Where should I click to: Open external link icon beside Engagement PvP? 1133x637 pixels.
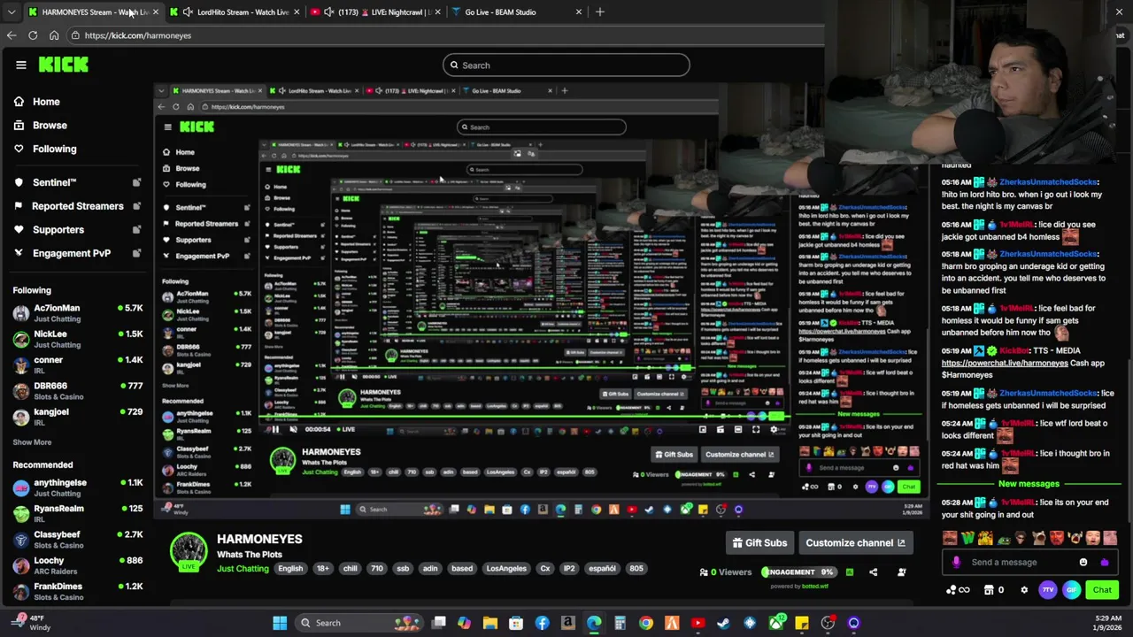point(136,253)
